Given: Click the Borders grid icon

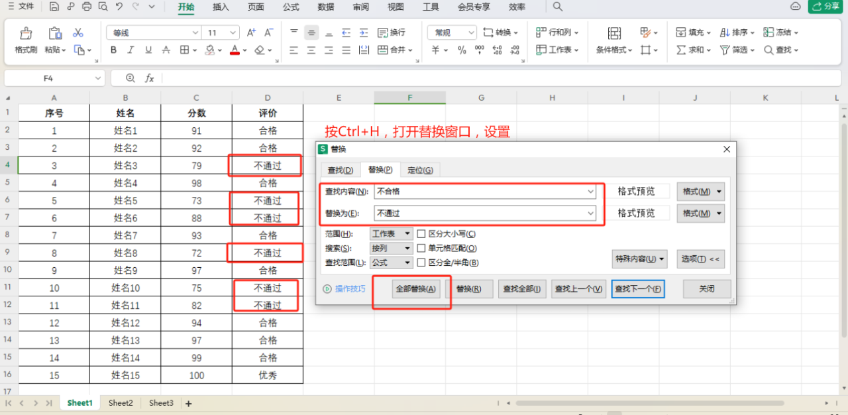Looking at the screenshot, I should (x=185, y=50).
